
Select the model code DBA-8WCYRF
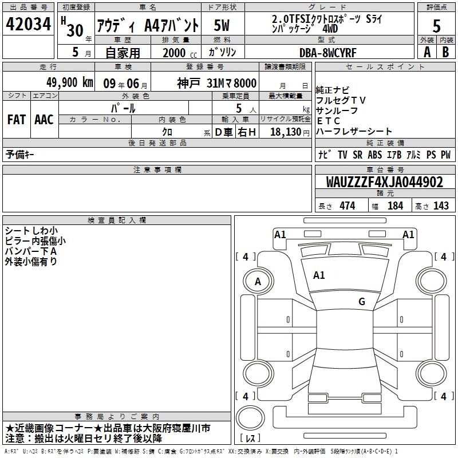(x=327, y=52)
